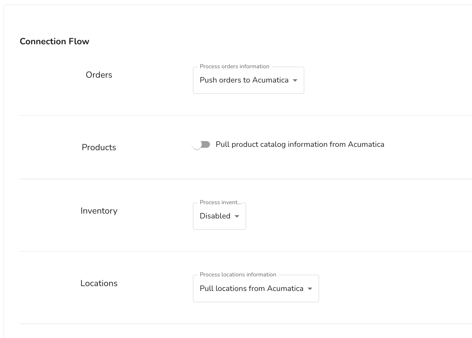Click the Disabled value in Inventory field

(215, 216)
